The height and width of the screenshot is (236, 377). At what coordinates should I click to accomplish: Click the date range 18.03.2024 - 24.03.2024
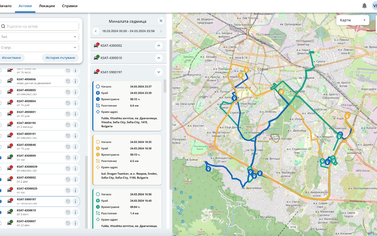click(x=128, y=31)
